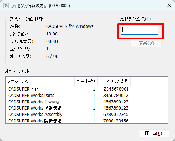Image resolution: width=175 pixels, height=141 pixels.
Task: Click the application icon in title bar
Action: (6, 6)
